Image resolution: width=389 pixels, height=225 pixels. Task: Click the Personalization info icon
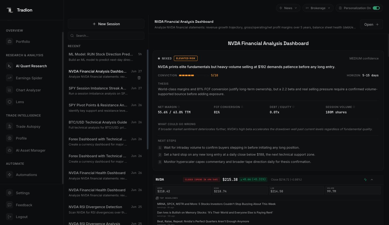[x=340, y=8]
